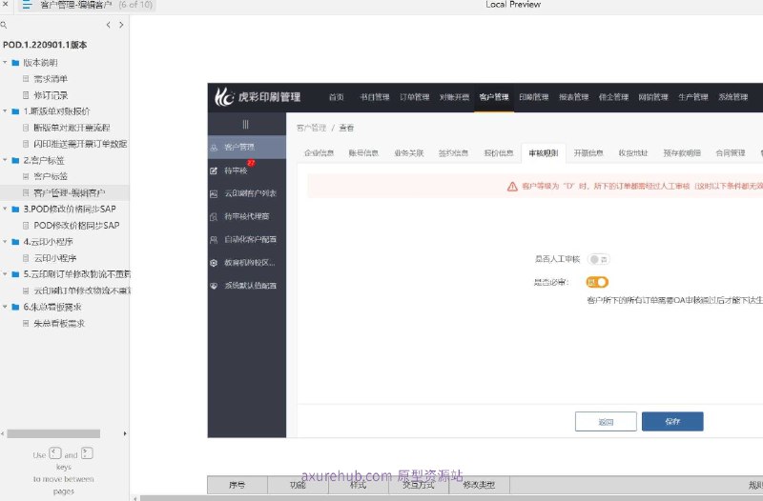Collapse the 4.云印小程序 folder
This screenshot has height=501, width=763.
coord(5,242)
